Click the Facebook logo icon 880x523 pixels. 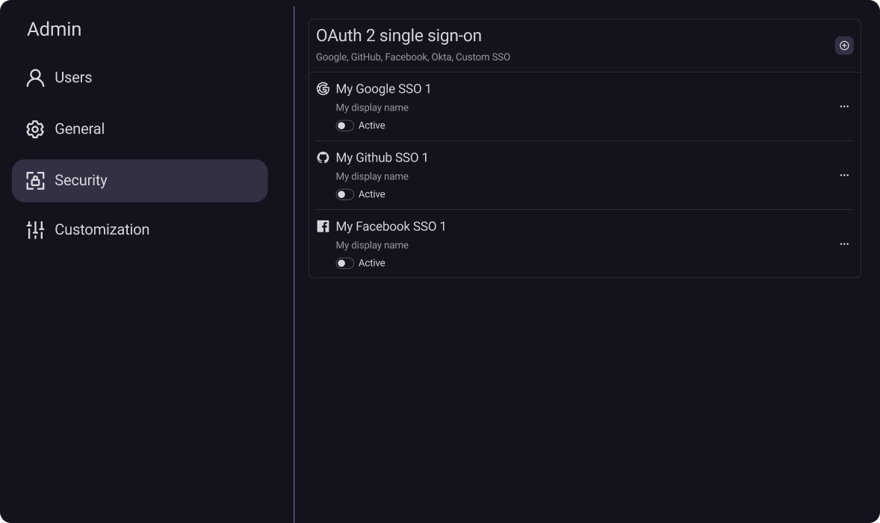click(x=323, y=226)
